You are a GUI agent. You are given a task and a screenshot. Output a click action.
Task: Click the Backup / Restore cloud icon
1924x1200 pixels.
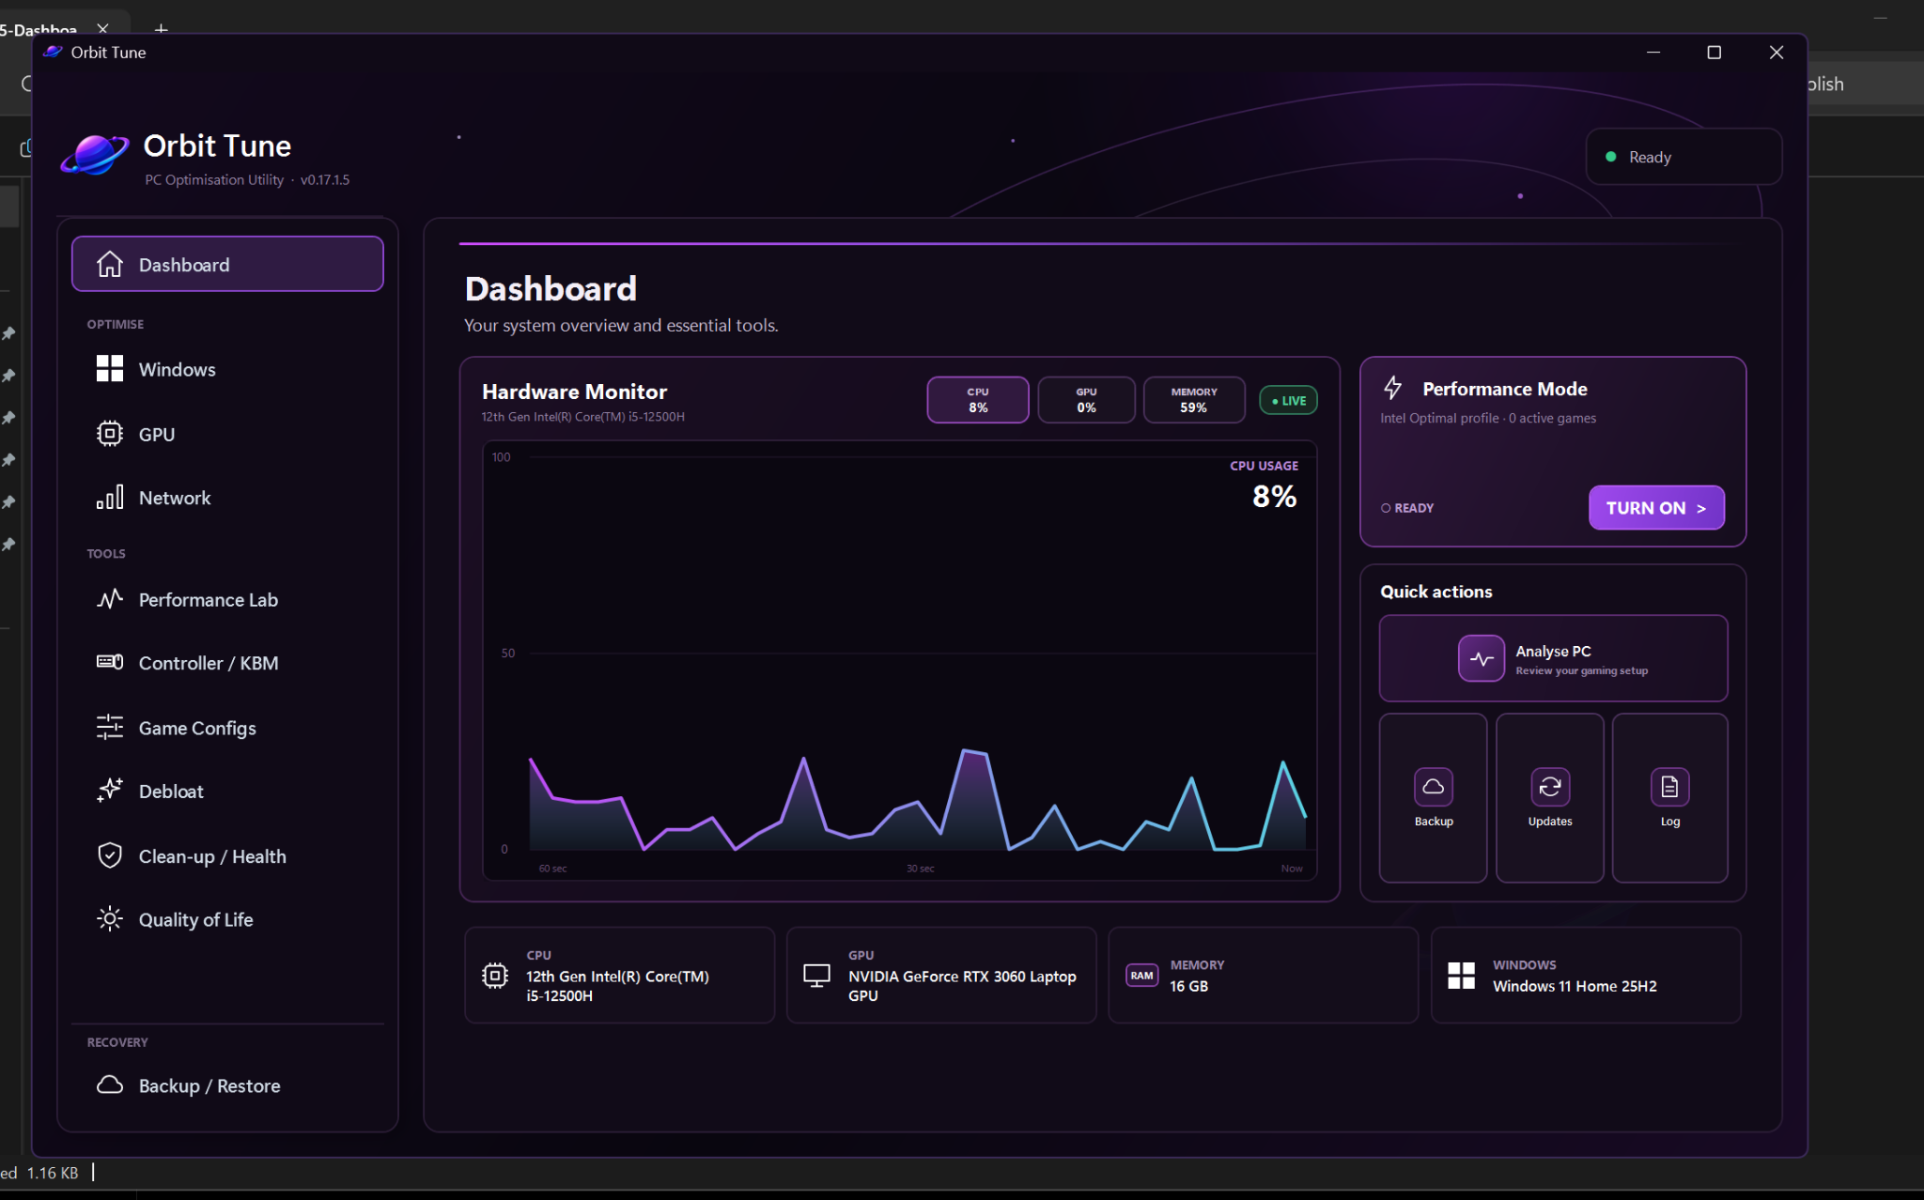coord(110,1085)
